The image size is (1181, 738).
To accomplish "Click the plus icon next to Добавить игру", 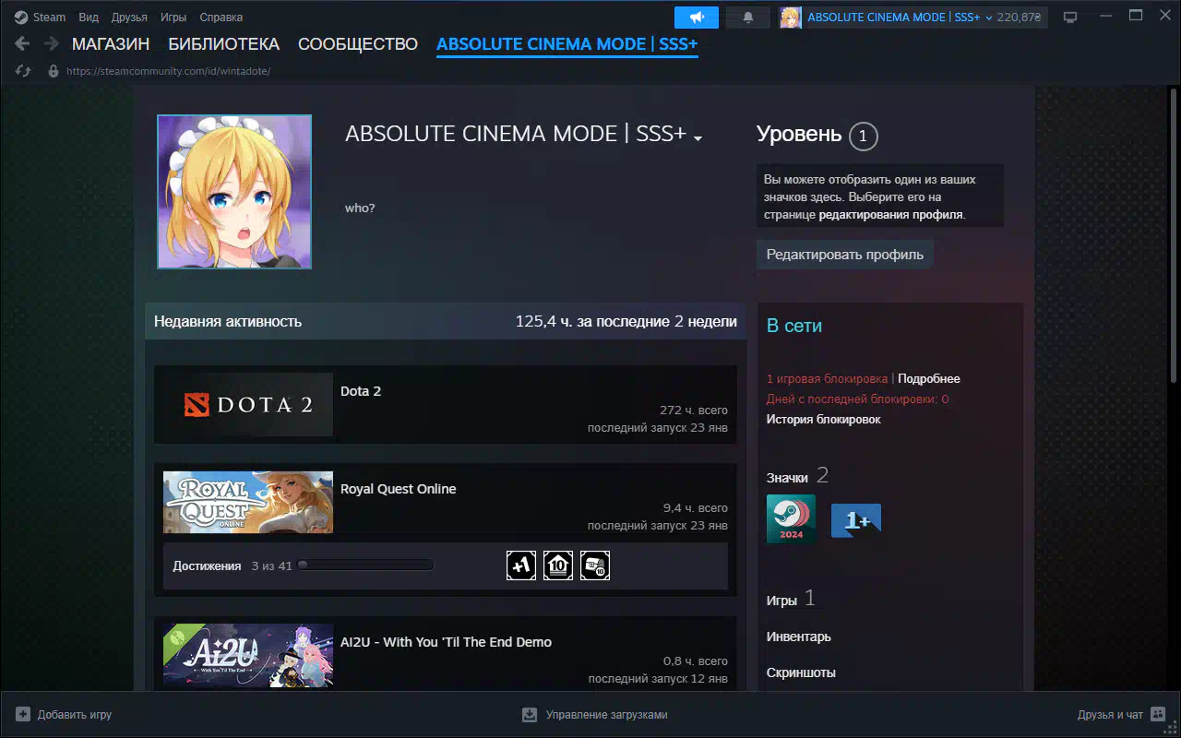I will [x=23, y=714].
